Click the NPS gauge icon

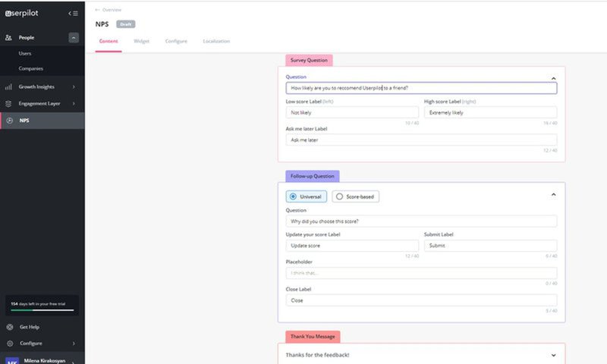(10, 121)
